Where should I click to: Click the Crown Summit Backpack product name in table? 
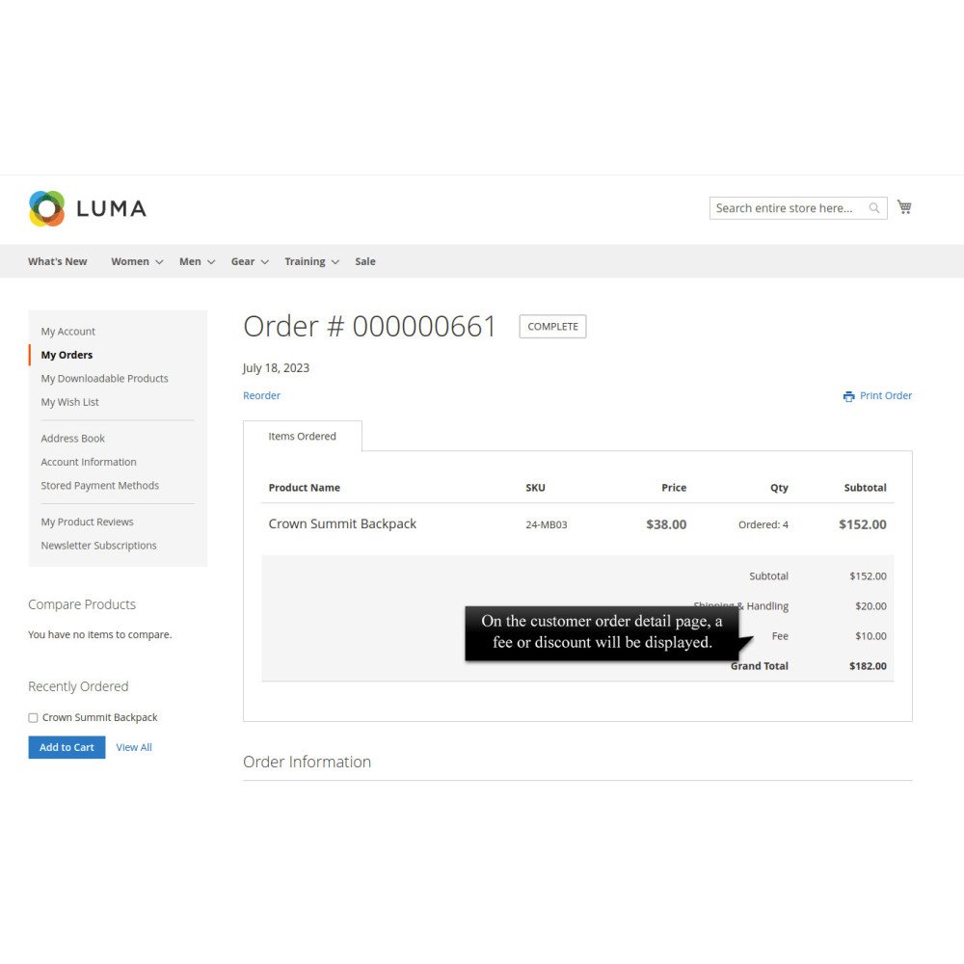tap(342, 523)
